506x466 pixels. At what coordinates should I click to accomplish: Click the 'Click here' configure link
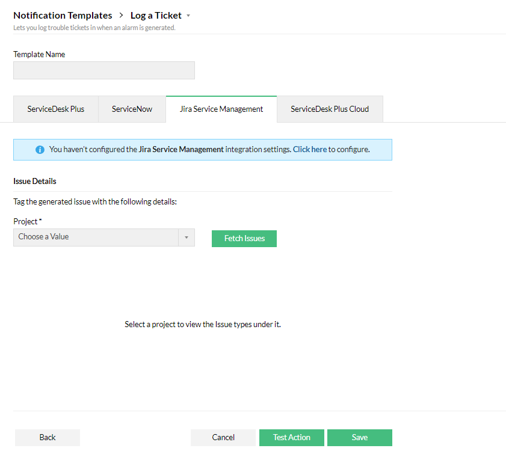(x=310, y=149)
